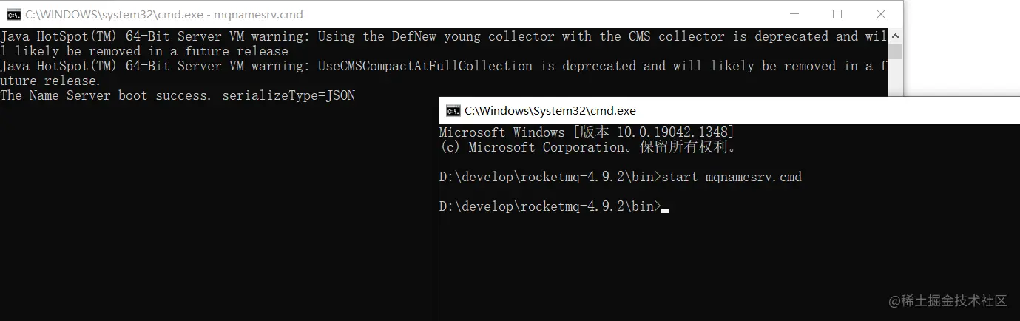Click the Microsoft Corporation copyright line
Image resolution: width=1020 pixels, height=321 pixels.
pyautogui.click(x=588, y=147)
